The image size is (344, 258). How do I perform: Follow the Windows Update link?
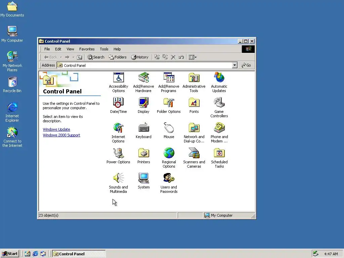pyautogui.click(x=56, y=129)
